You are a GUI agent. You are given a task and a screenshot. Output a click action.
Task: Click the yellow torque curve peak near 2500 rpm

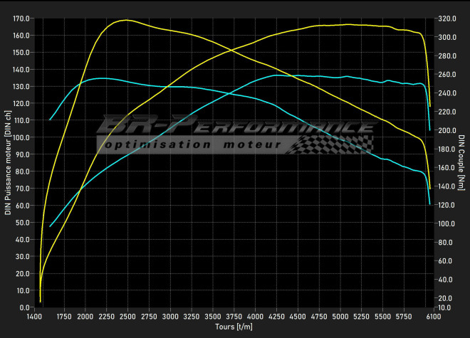(x=127, y=20)
